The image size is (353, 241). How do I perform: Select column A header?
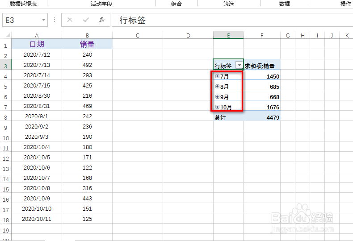(x=37, y=35)
